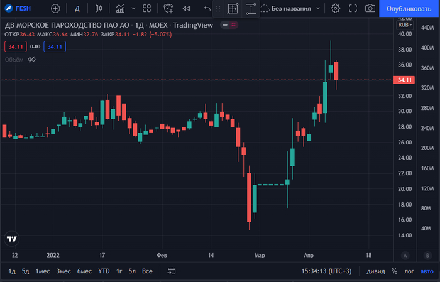440x282 pixels.
Task: Toggle авто automatic scale
Action: point(427,271)
